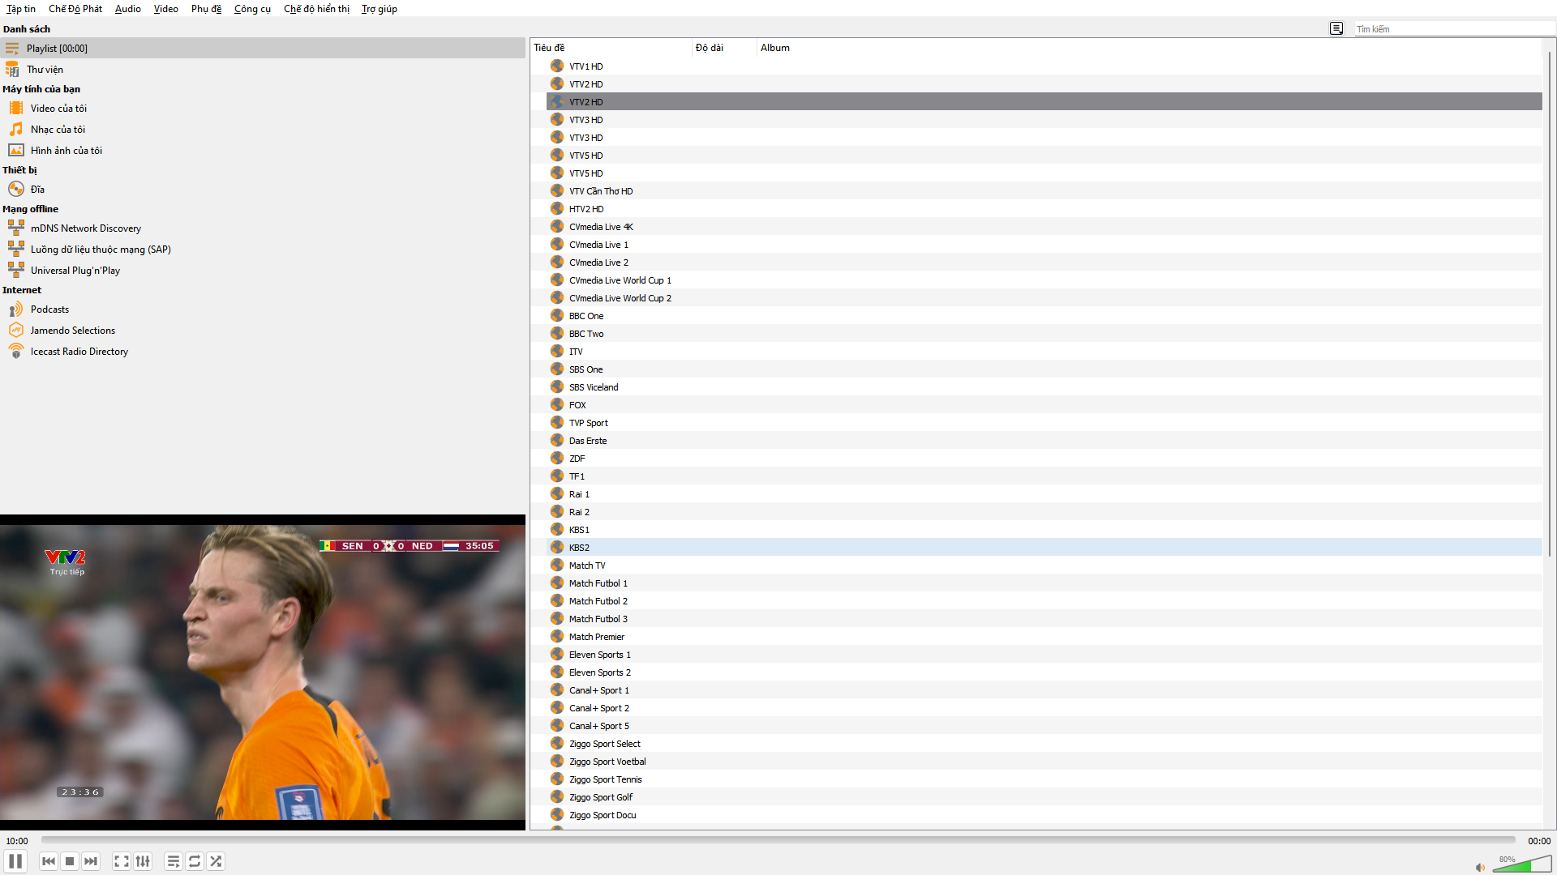Open Icecast Radio Directory
1557x875 pixels.
(263, 352)
